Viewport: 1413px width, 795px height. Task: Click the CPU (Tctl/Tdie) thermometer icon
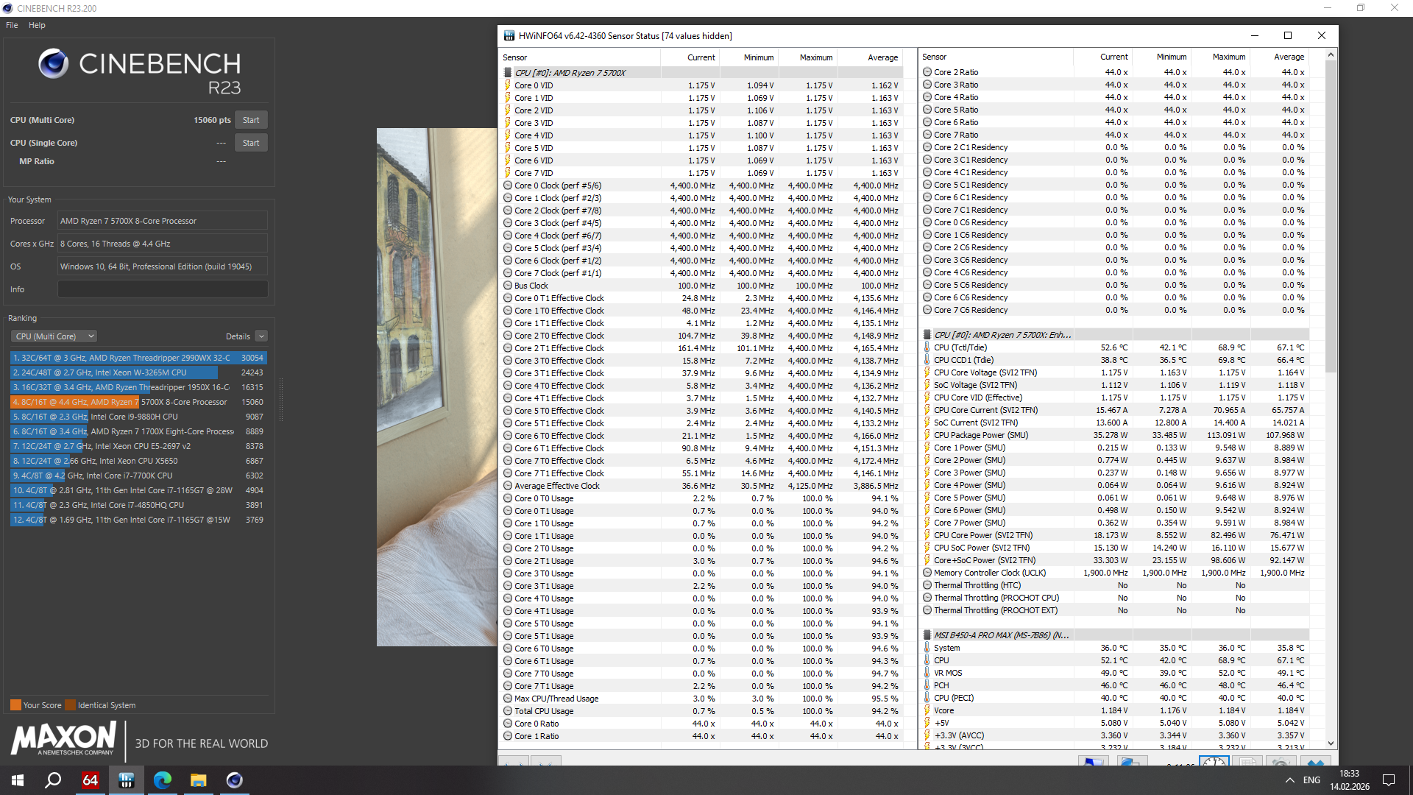click(x=927, y=347)
